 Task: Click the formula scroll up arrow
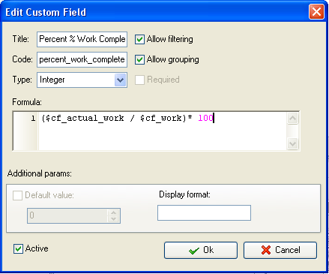click(x=292, y=119)
